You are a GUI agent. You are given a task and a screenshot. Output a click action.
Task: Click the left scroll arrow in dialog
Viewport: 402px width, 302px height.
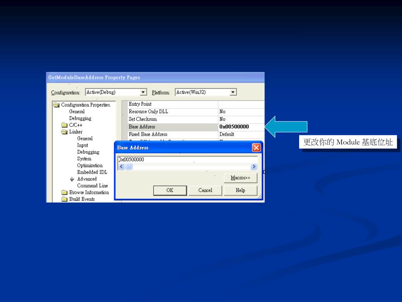pos(122,167)
